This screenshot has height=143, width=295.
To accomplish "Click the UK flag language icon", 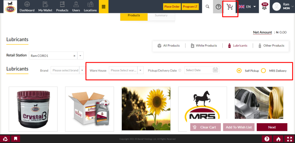I will [241, 7].
